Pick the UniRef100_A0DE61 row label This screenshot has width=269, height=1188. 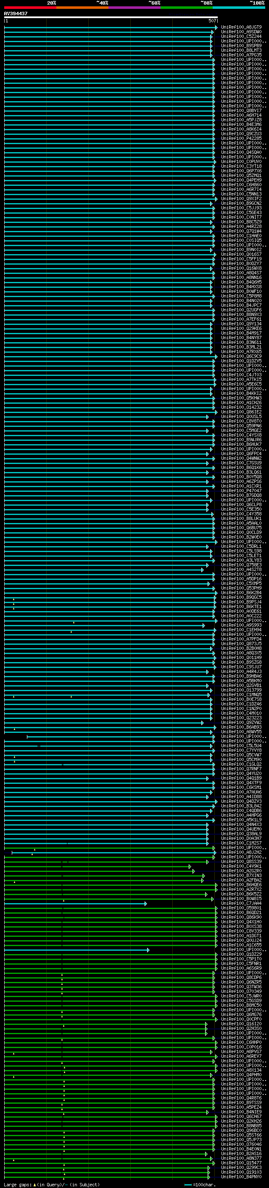[241, 611]
